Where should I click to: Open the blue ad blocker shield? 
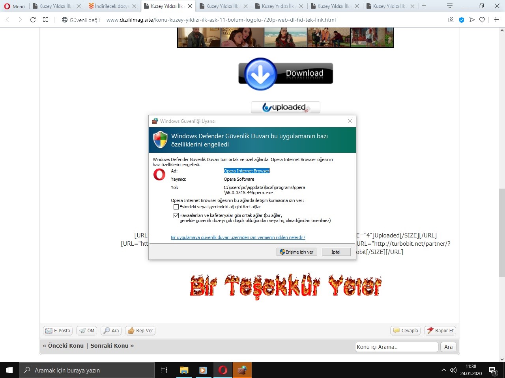462,20
